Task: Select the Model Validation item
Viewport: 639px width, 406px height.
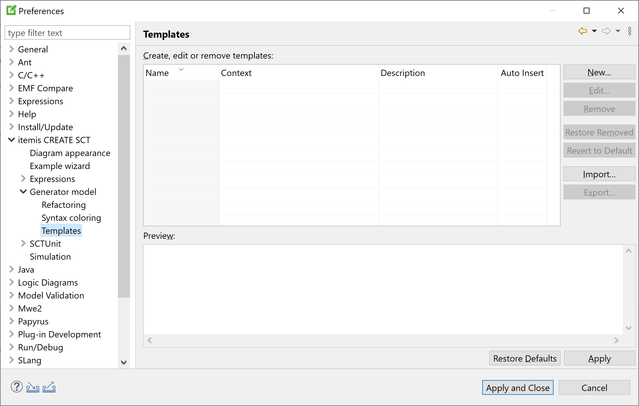Action: click(51, 296)
